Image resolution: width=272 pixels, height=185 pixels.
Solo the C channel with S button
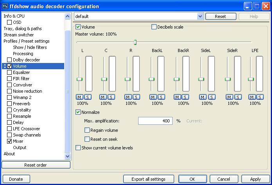[x=111, y=97]
